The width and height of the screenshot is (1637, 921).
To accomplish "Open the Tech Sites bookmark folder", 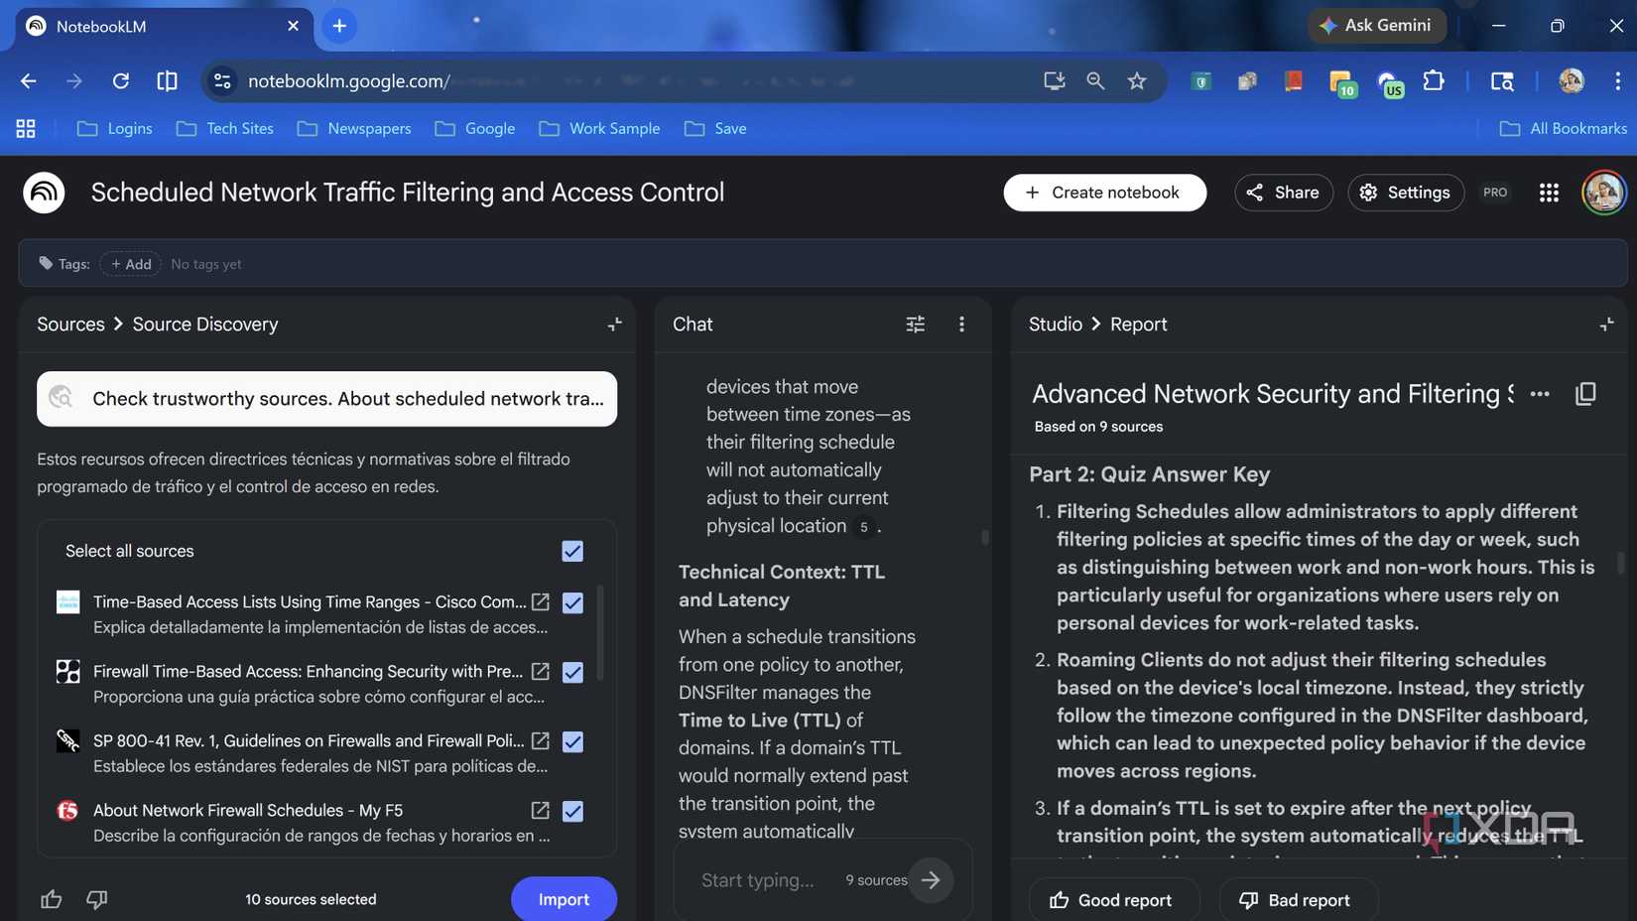I will click(x=225, y=129).
